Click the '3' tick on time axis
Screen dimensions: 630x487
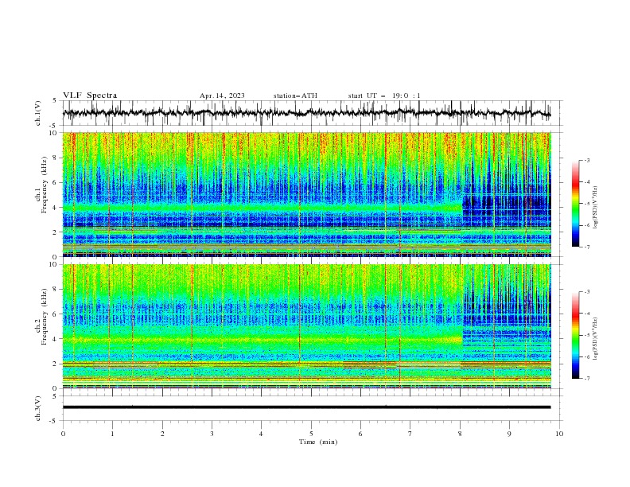[212, 434]
